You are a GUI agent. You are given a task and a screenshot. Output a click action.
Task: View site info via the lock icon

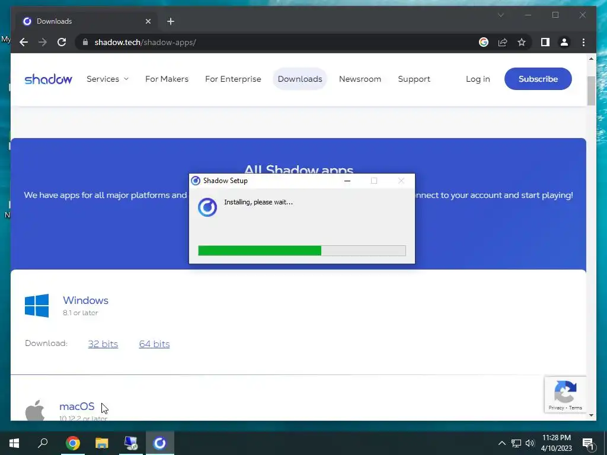85,42
